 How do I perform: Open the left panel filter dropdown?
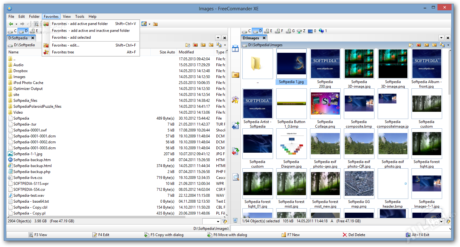[217, 221]
